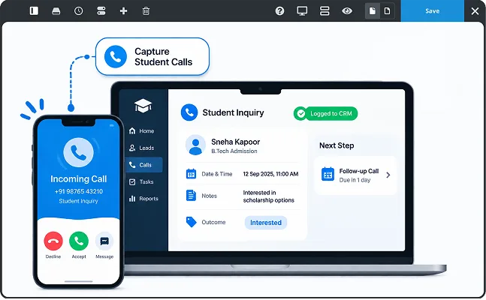
Task: Click the Capture Student Calls callout
Action: coord(152,57)
